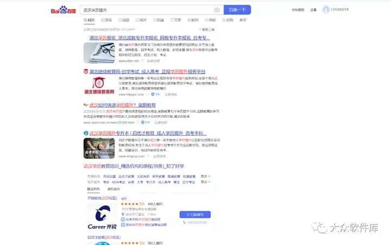Click the favicon before 武汉如何快速学历提升
This screenshot has height=245, width=391.
click(x=86, y=105)
